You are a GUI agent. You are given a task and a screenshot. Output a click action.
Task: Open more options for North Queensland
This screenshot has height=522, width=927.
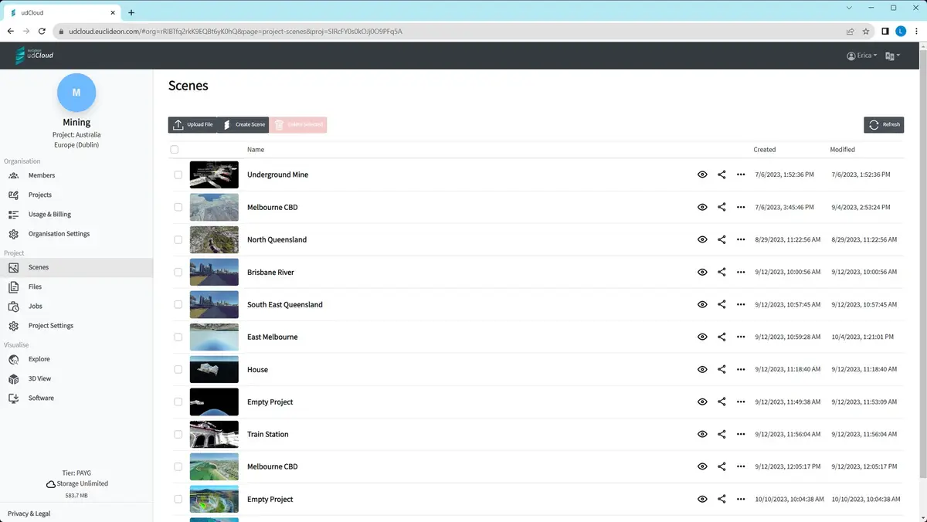click(x=741, y=239)
